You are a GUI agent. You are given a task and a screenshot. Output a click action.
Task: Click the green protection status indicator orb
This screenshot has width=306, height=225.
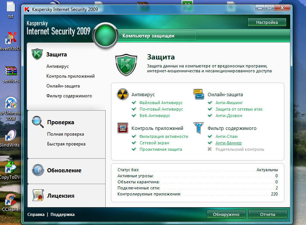coord(105,35)
